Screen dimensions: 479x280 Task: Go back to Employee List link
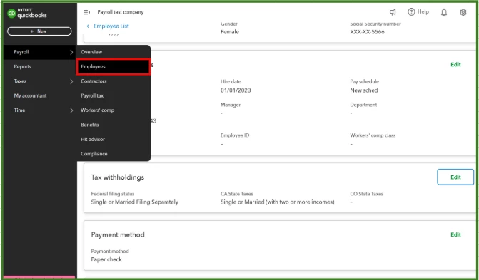(x=108, y=26)
